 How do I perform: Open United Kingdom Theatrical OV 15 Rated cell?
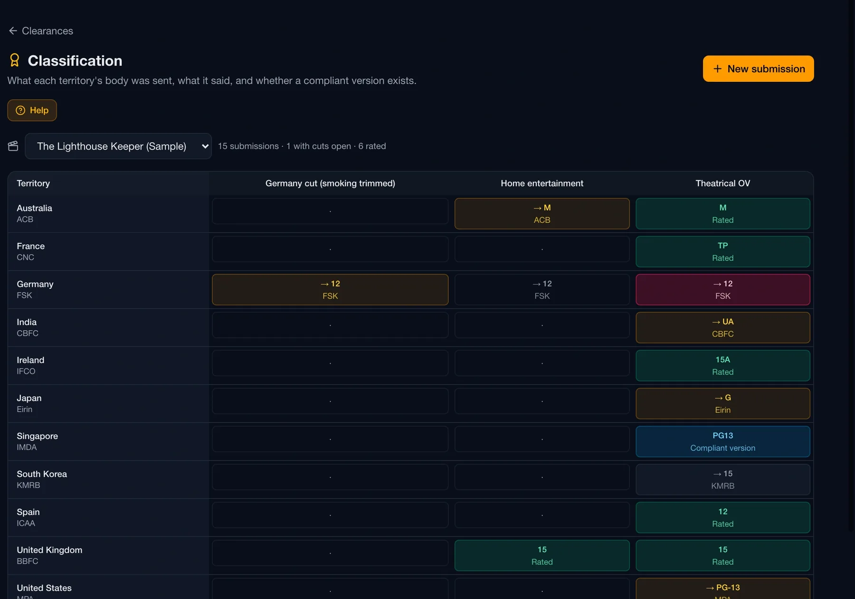point(722,556)
